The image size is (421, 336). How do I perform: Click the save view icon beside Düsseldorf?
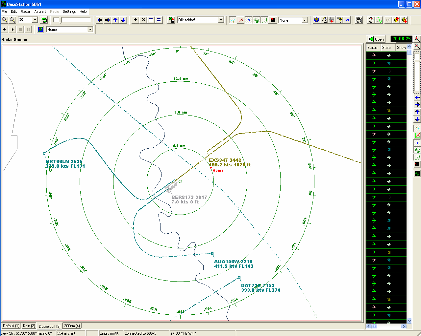pyautogui.click(x=171, y=20)
